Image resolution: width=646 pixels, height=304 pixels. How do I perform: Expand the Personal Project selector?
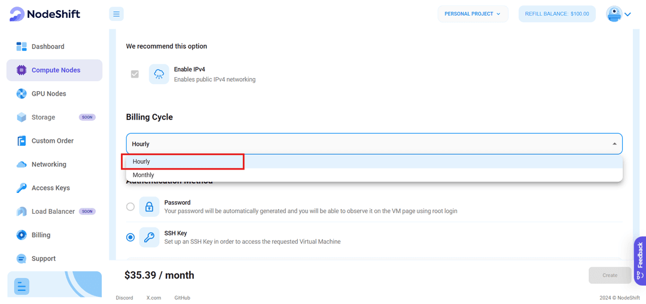pos(473,14)
